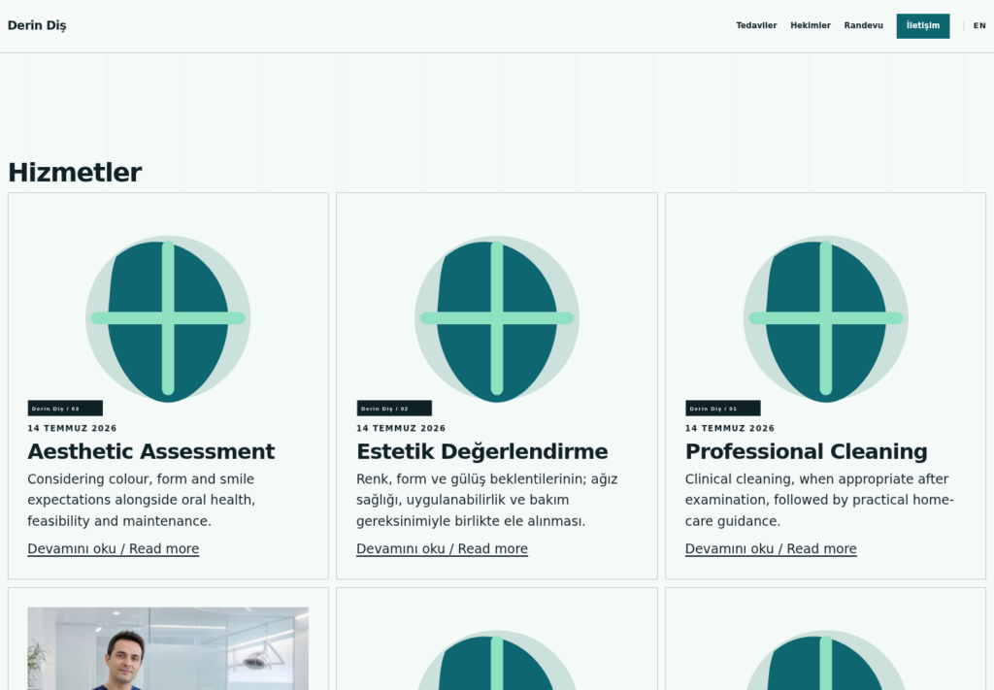This screenshot has height=690, width=994.
Task: Open the Aesthetic Assessment title
Action: (150, 451)
